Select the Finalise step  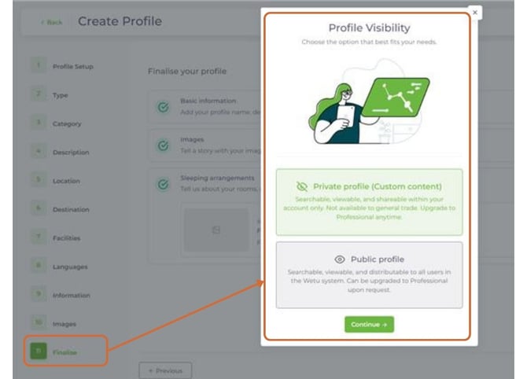[x=65, y=352]
